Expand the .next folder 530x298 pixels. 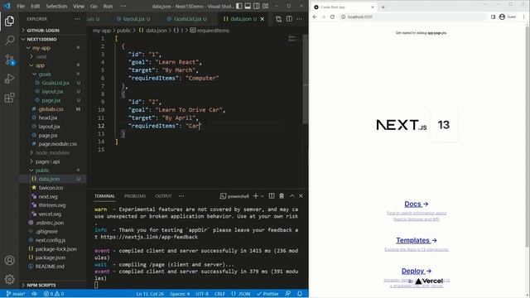tap(41, 57)
